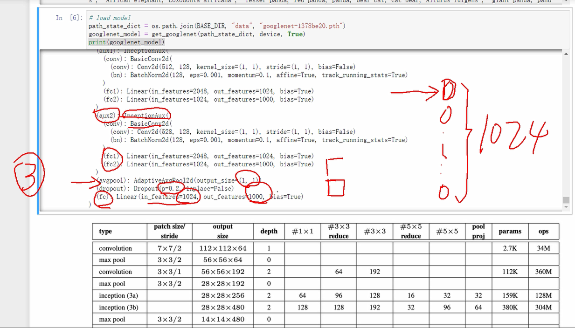
Task: Click the '380K' params cell
Action: tap(510, 307)
